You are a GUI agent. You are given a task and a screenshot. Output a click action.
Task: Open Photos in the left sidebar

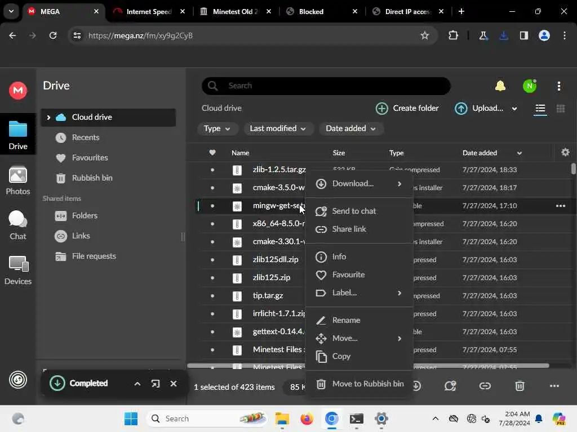click(x=17, y=181)
